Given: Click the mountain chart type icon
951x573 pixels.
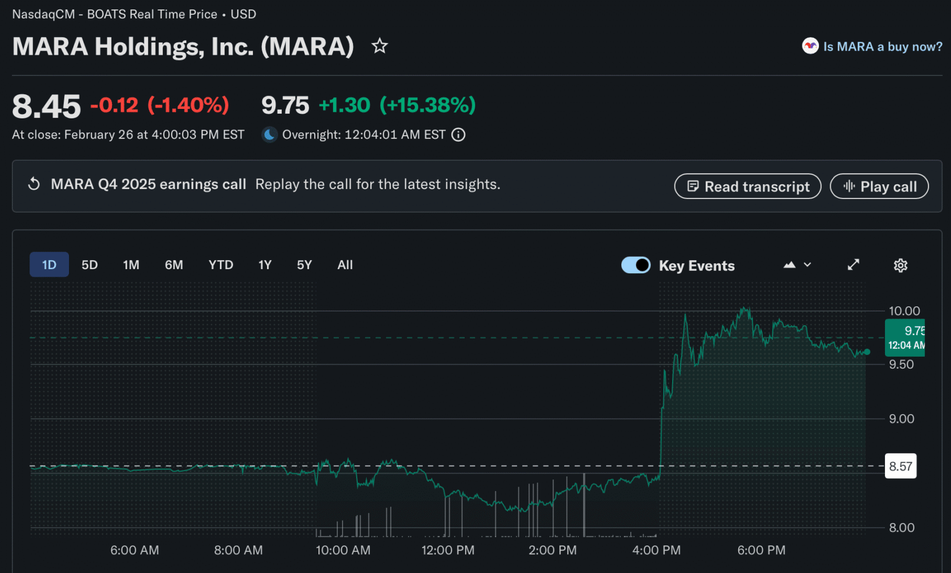Looking at the screenshot, I should 789,265.
